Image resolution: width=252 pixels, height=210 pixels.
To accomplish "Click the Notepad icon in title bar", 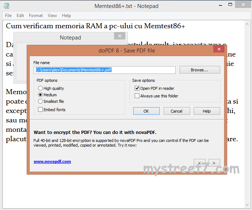I will point(6,6).
